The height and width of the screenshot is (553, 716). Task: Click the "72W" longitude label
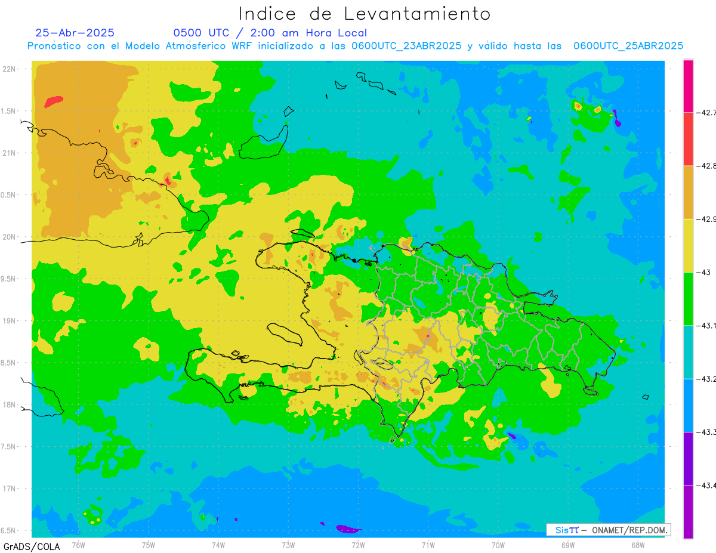358,545
